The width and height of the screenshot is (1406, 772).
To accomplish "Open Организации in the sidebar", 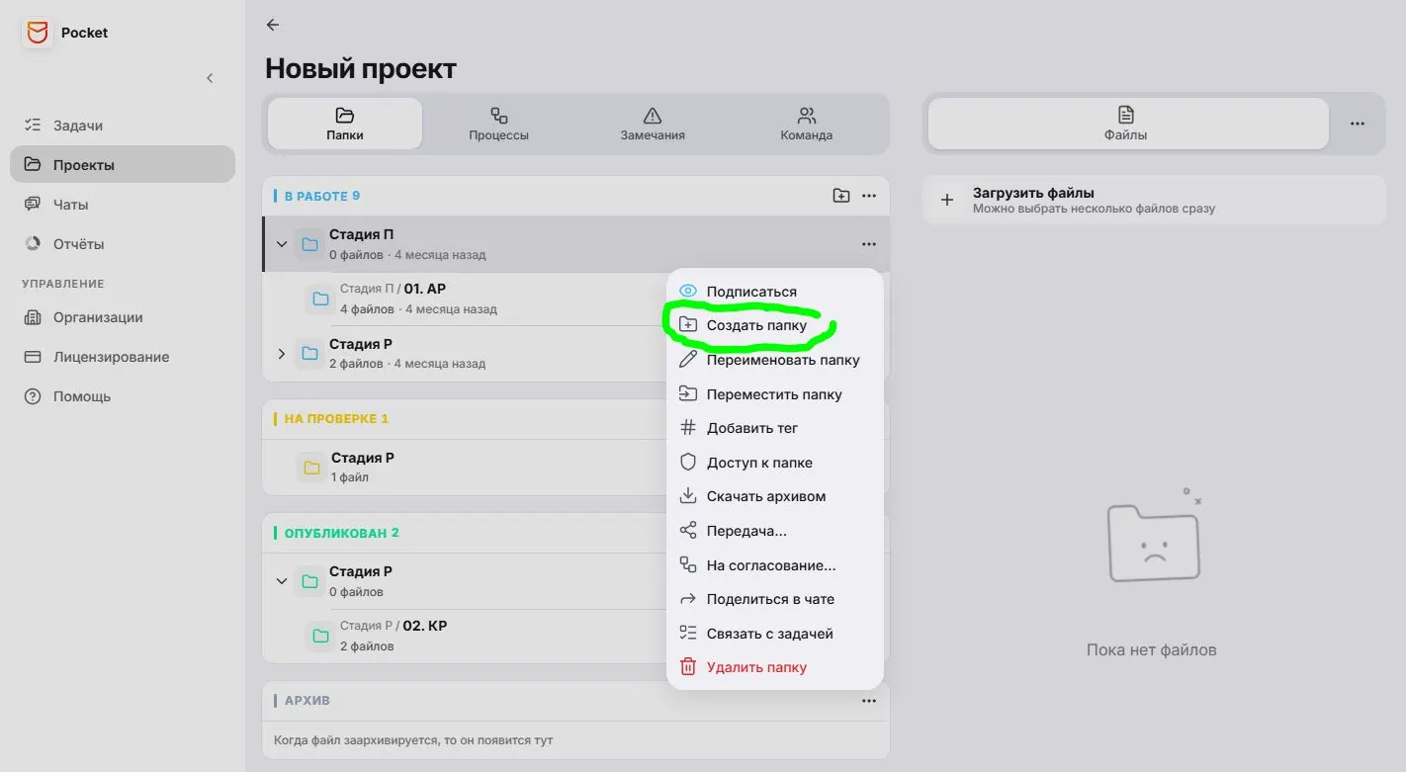I will (123, 317).
